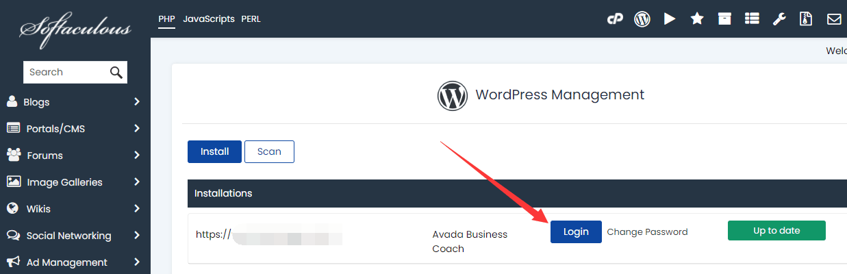This screenshot has height=274, width=847.
Task: Switch to the PHP tab
Action: (167, 19)
